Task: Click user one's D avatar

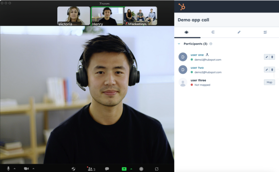Action: pyautogui.click(x=183, y=57)
